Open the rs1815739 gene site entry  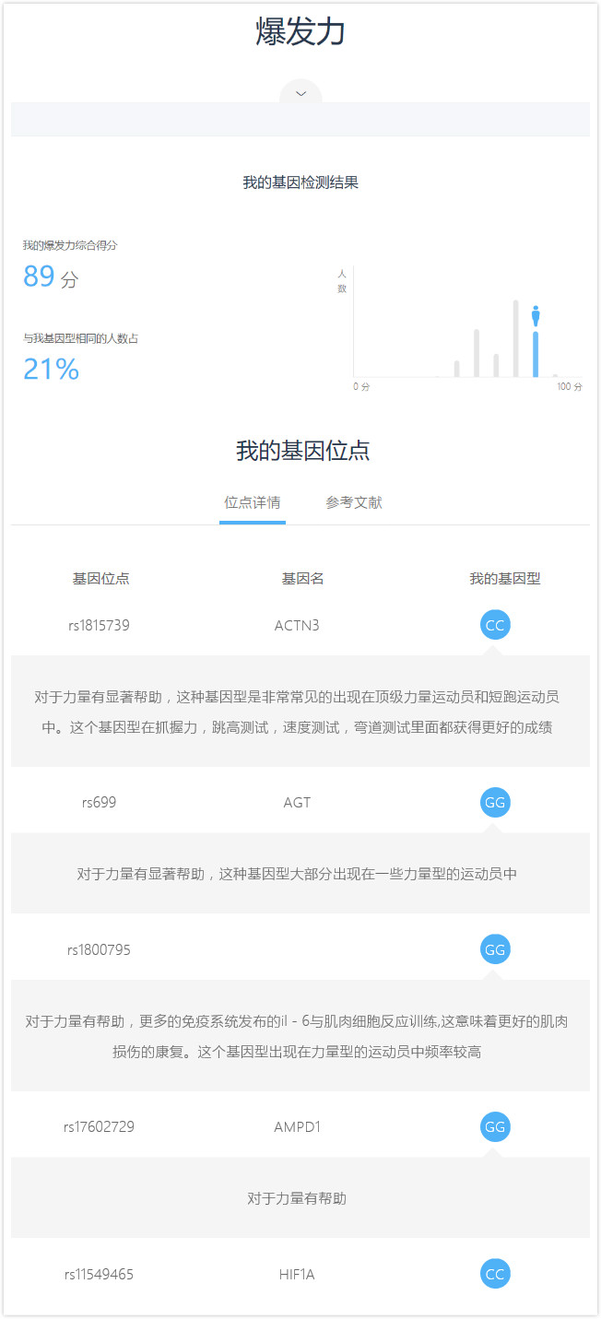pos(99,626)
